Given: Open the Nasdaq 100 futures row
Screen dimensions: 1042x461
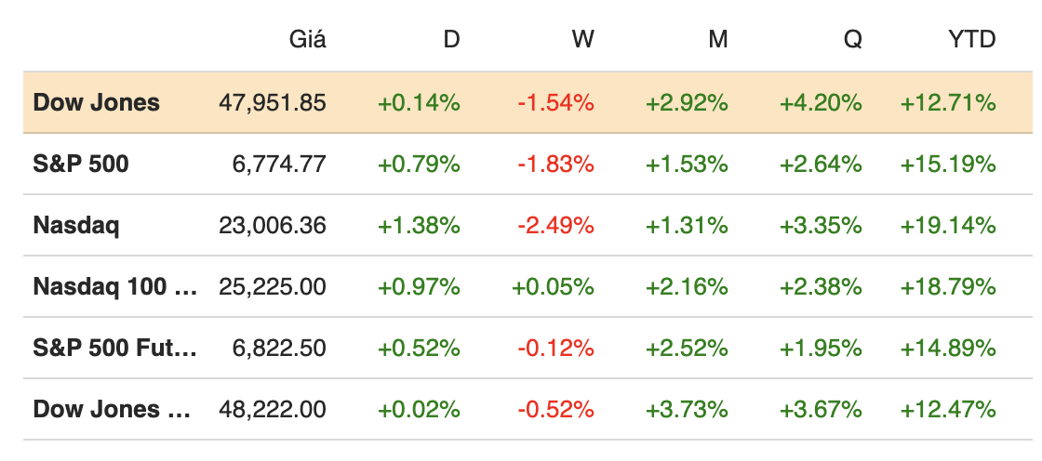Looking at the screenshot, I should point(115,287).
